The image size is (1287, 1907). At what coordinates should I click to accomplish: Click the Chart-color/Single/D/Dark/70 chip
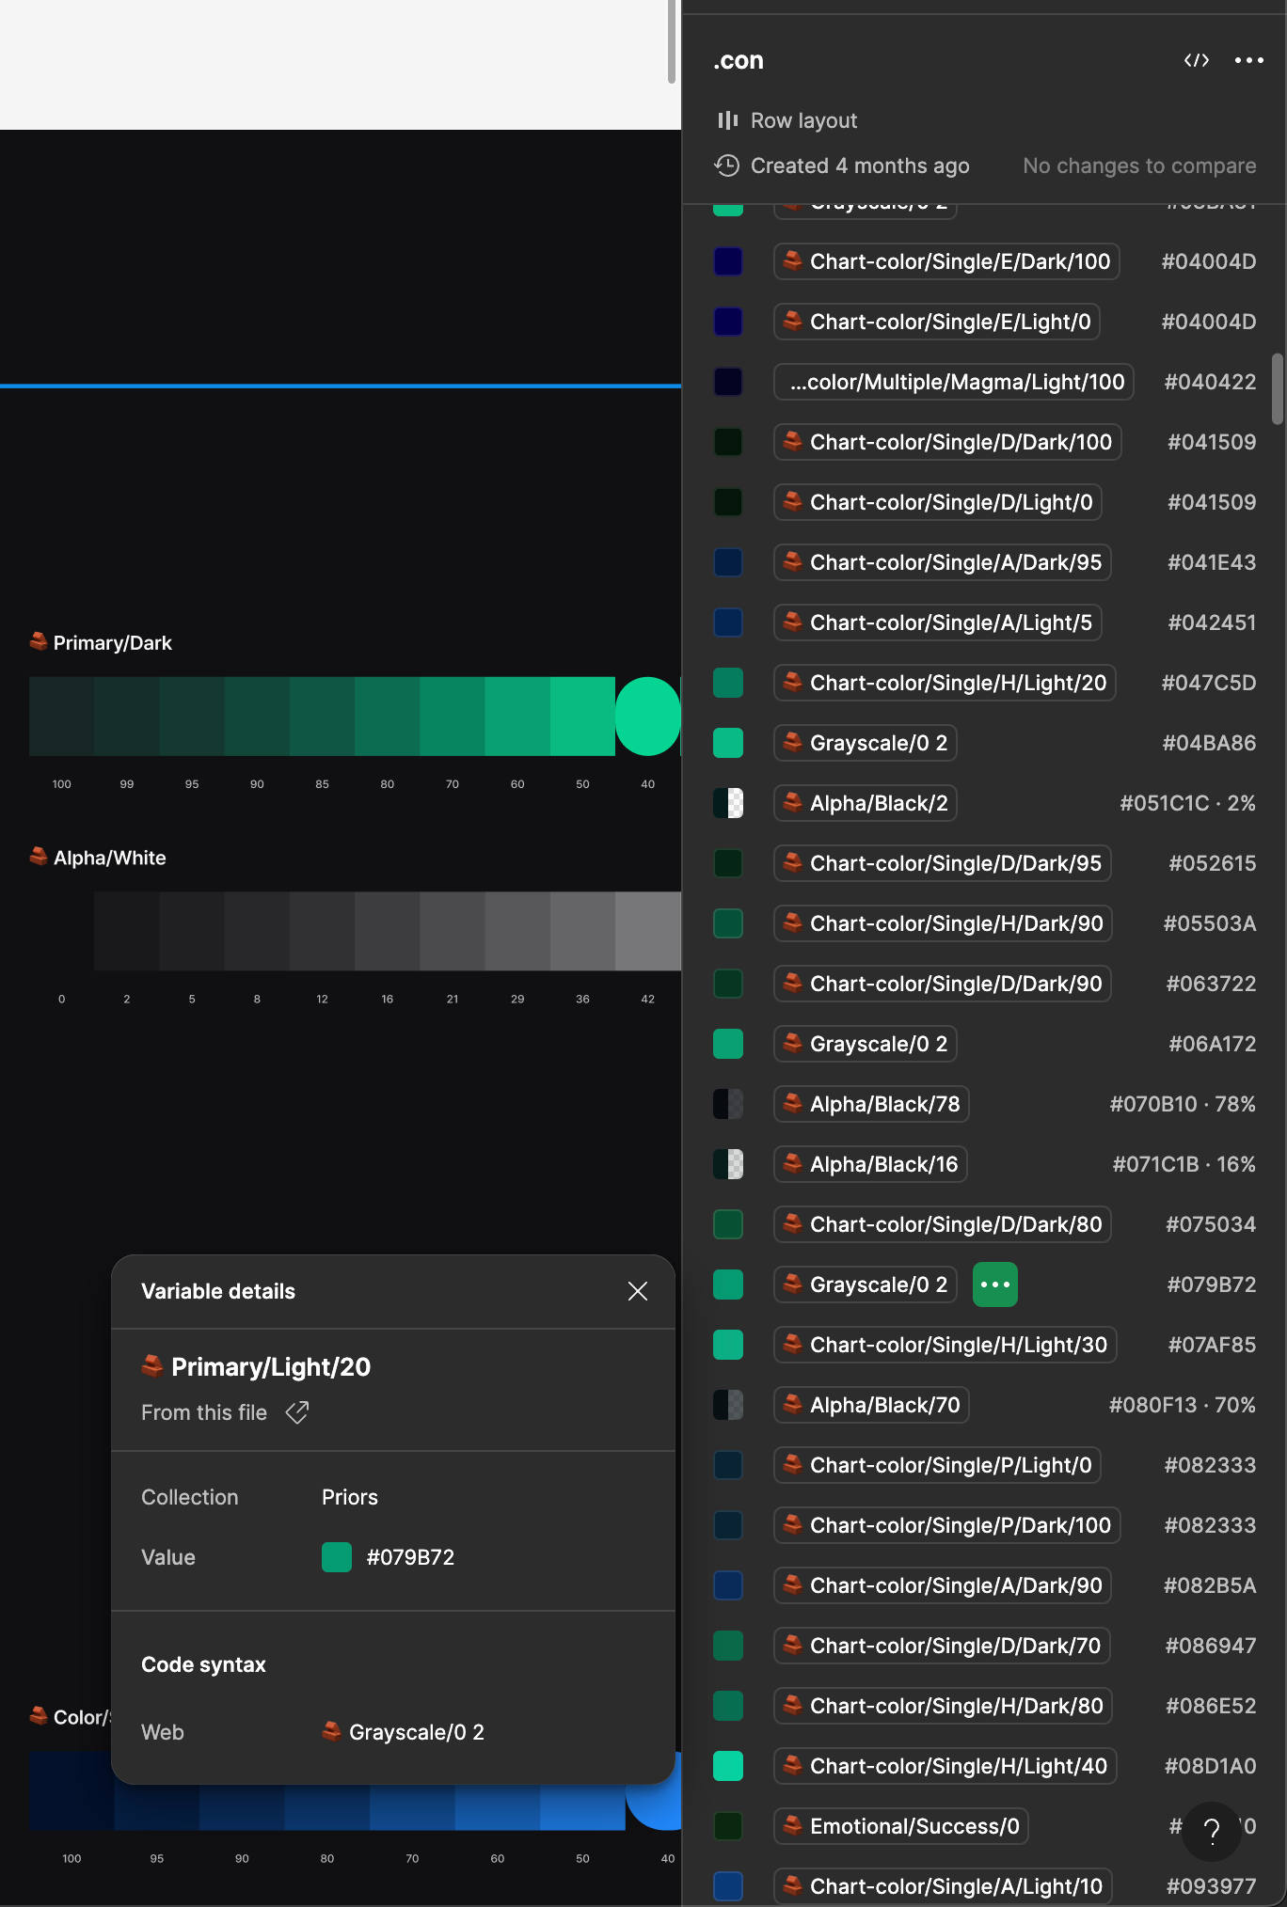(942, 1646)
